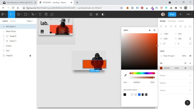Click align horizontal centers icon
Image resolution: width=194 pixels, height=109 pixels.
166,26
